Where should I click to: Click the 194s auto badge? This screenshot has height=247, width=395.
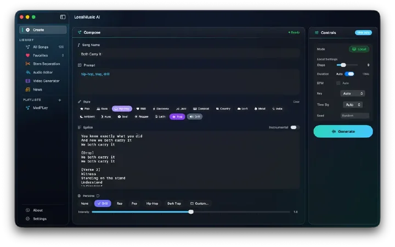click(x=363, y=33)
